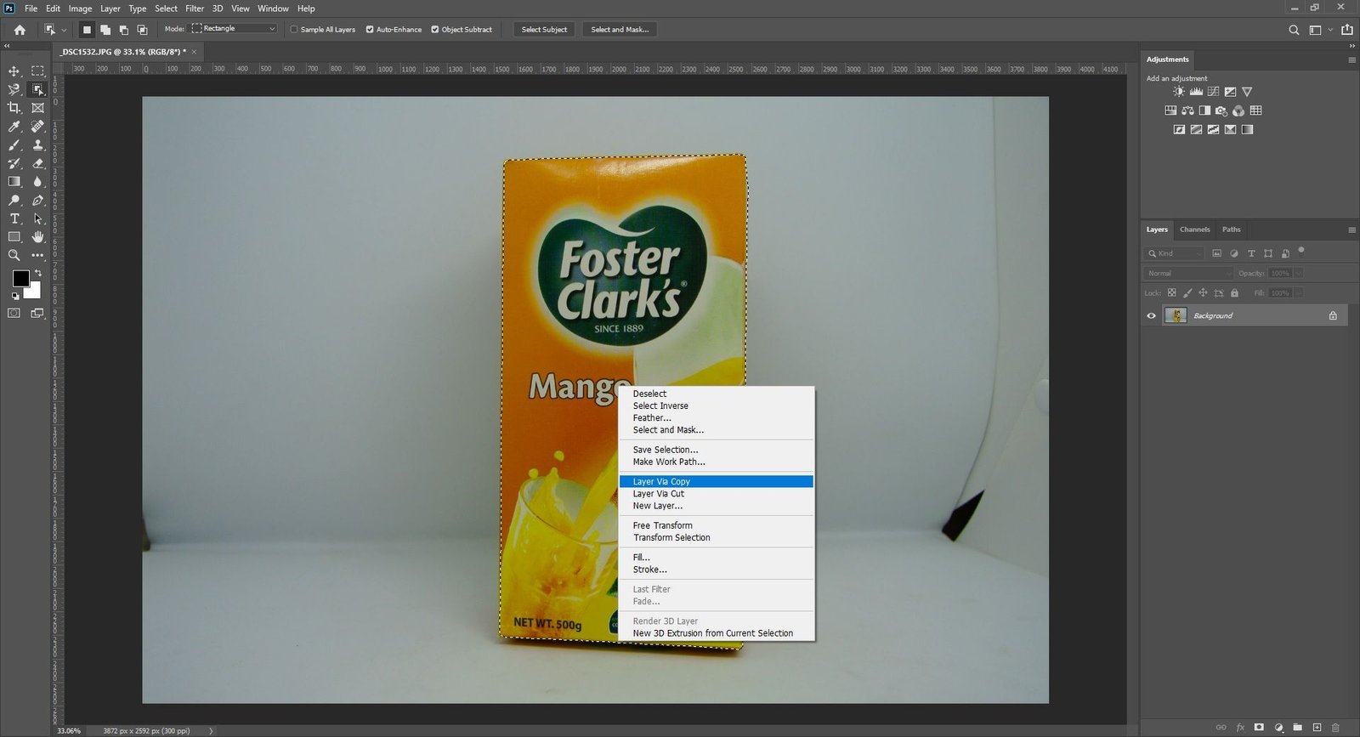Add a Gradient Map adjustment
Screen dimensions: 1360x737
1247,130
